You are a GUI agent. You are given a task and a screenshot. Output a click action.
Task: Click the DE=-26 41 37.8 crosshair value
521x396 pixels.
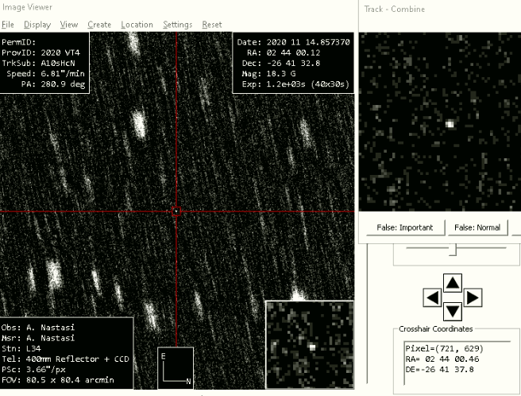(440, 370)
